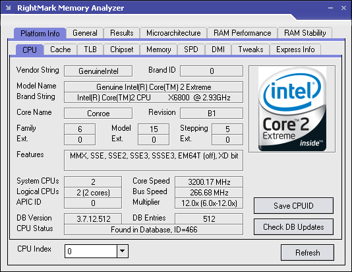The width and height of the screenshot is (352, 272).
Task: Click the X6800 @ 2.93GHz brand string
Action: tap(154, 98)
